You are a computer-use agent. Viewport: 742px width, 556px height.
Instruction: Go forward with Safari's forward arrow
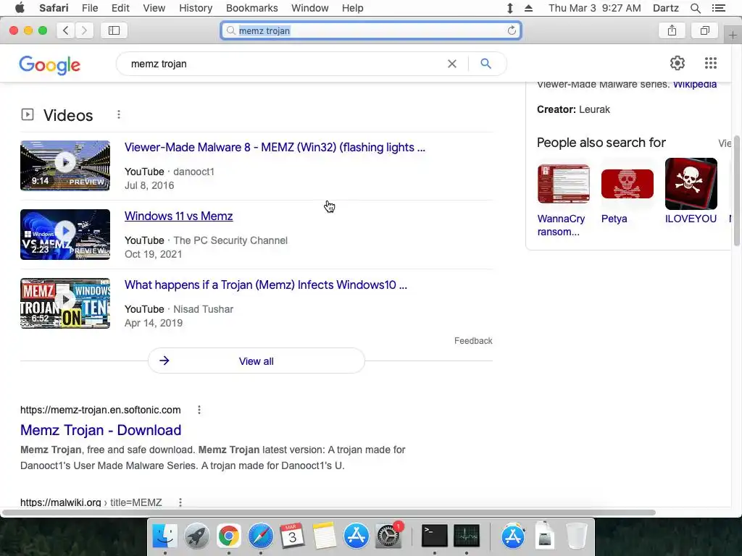84,30
